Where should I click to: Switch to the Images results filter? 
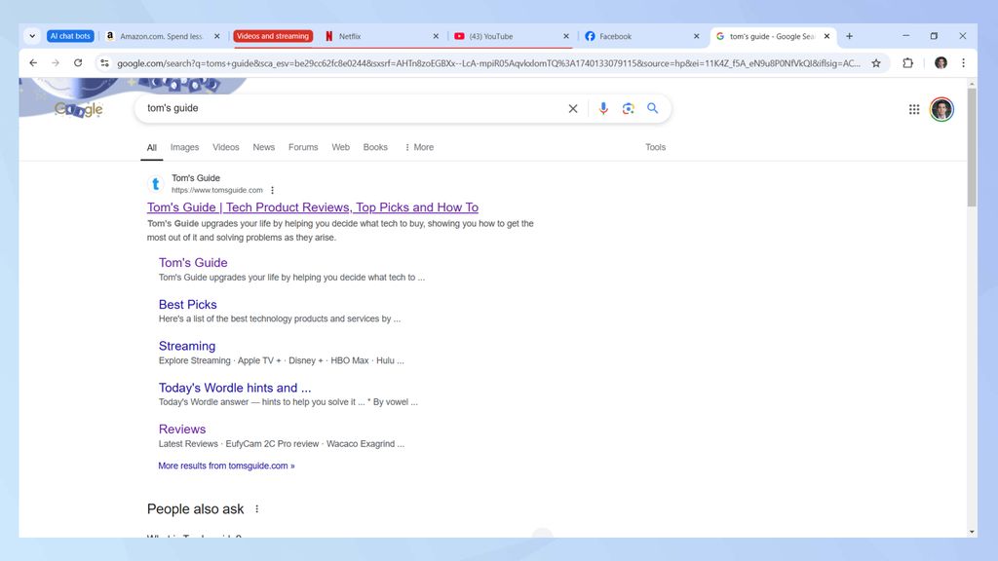point(184,147)
